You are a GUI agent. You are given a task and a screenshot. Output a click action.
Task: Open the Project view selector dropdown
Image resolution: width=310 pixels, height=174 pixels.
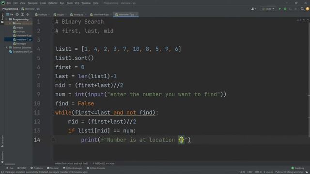pyautogui.click(x=10, y=14)
